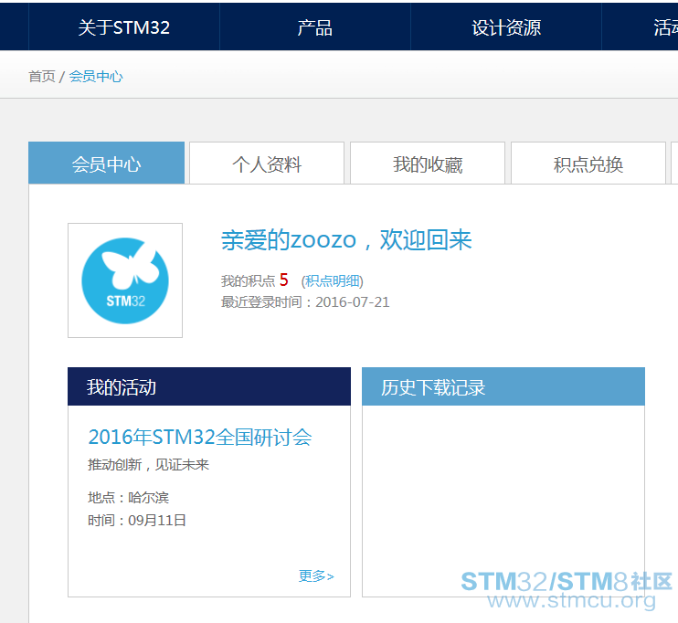This screenshot has width=678, height=623.
Task: Click the 亲爱的zoozo，欢迎回来 greeting
Action: [x=346, y=240]
